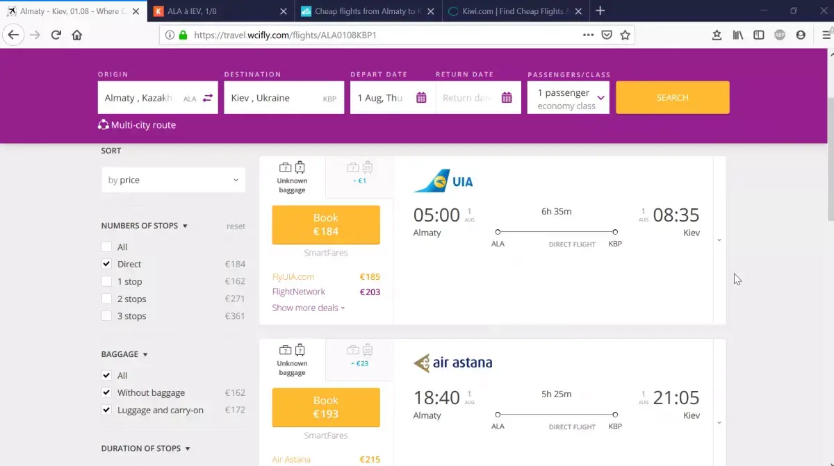The width and height of the screenshot is (834, 466).
Task: Show site information via the info icon
Action: click(170, 35)
